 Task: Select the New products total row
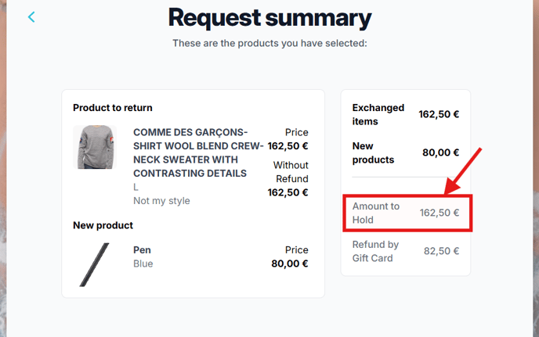pyautogui.click(x=406, y=152)
